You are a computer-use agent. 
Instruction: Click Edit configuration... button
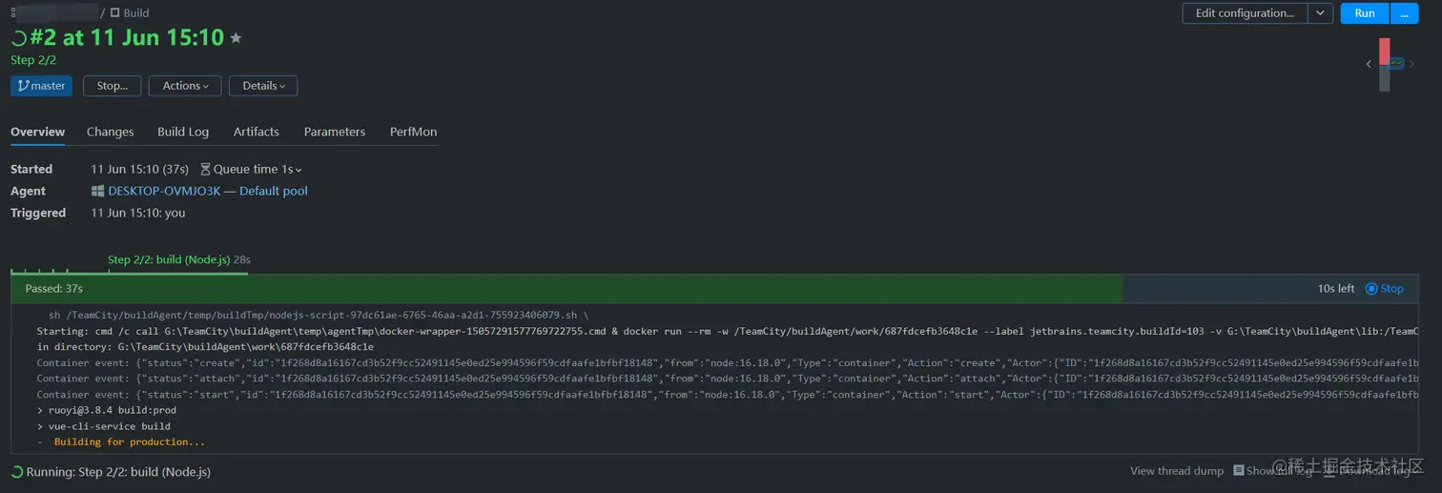pos(1245,13)
